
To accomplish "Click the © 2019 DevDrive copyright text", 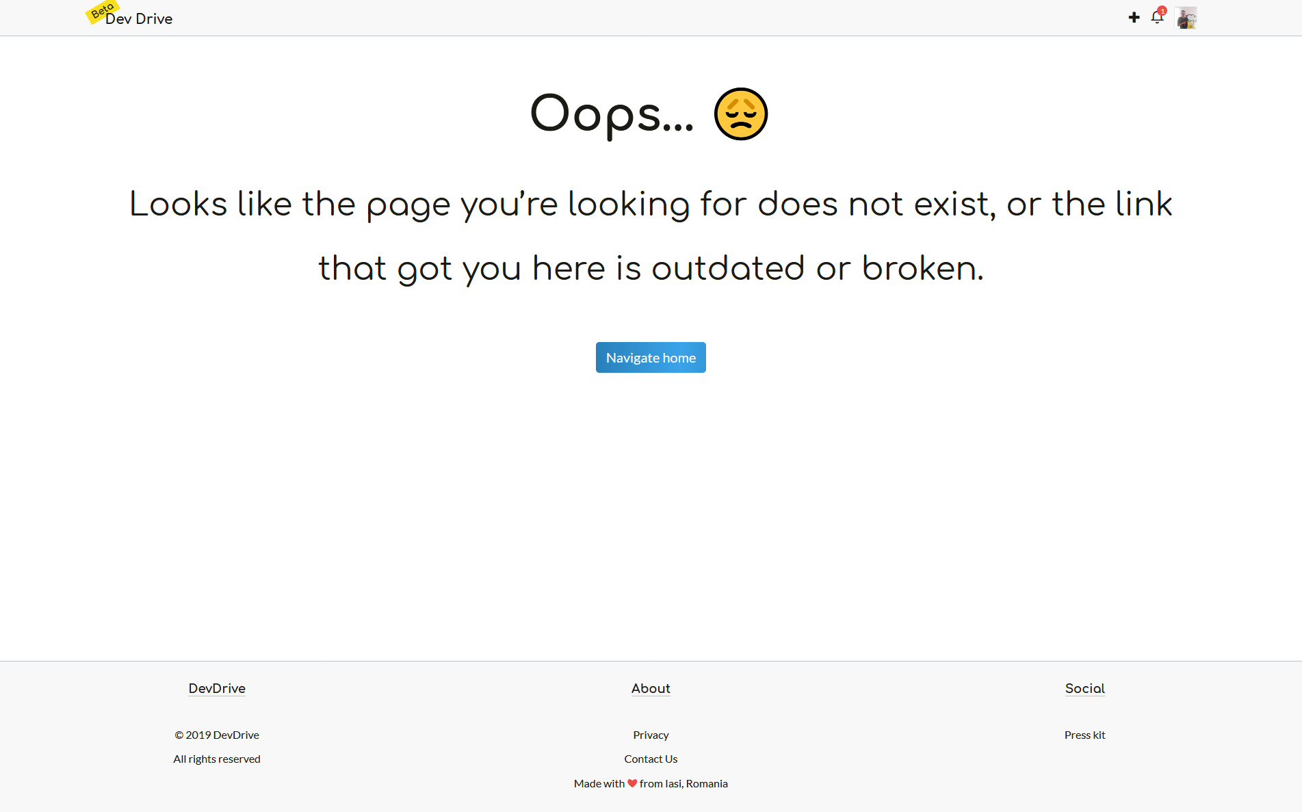I will (217, 735).
